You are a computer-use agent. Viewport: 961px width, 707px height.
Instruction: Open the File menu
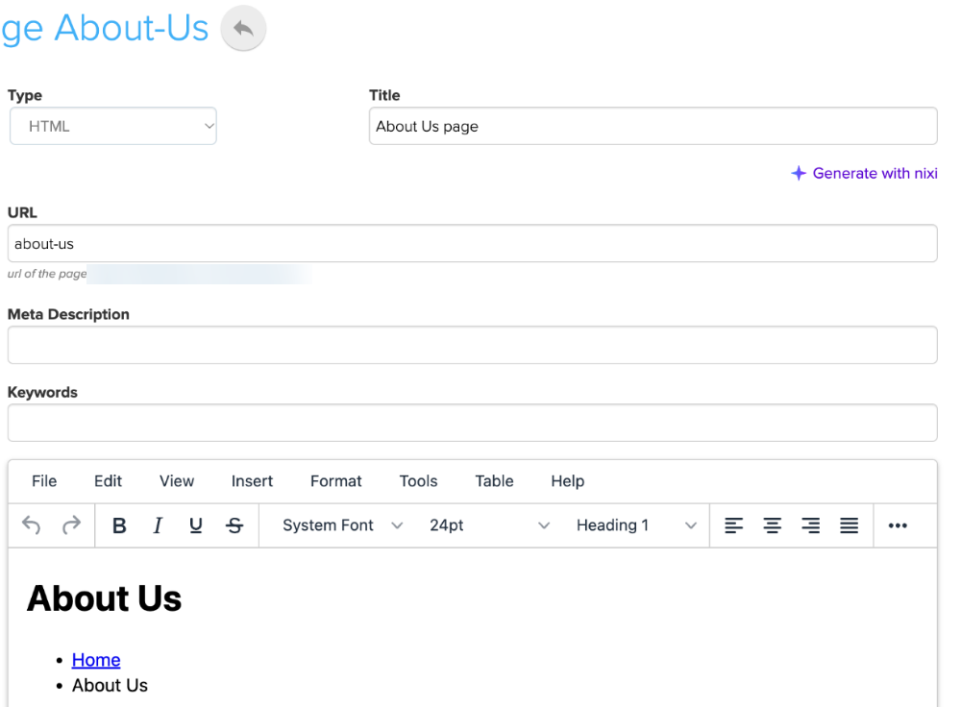click(44, 481)
